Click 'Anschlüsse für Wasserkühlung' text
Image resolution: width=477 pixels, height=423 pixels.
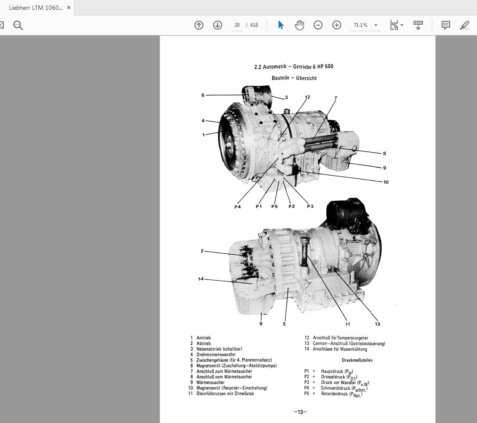point(340,349)
